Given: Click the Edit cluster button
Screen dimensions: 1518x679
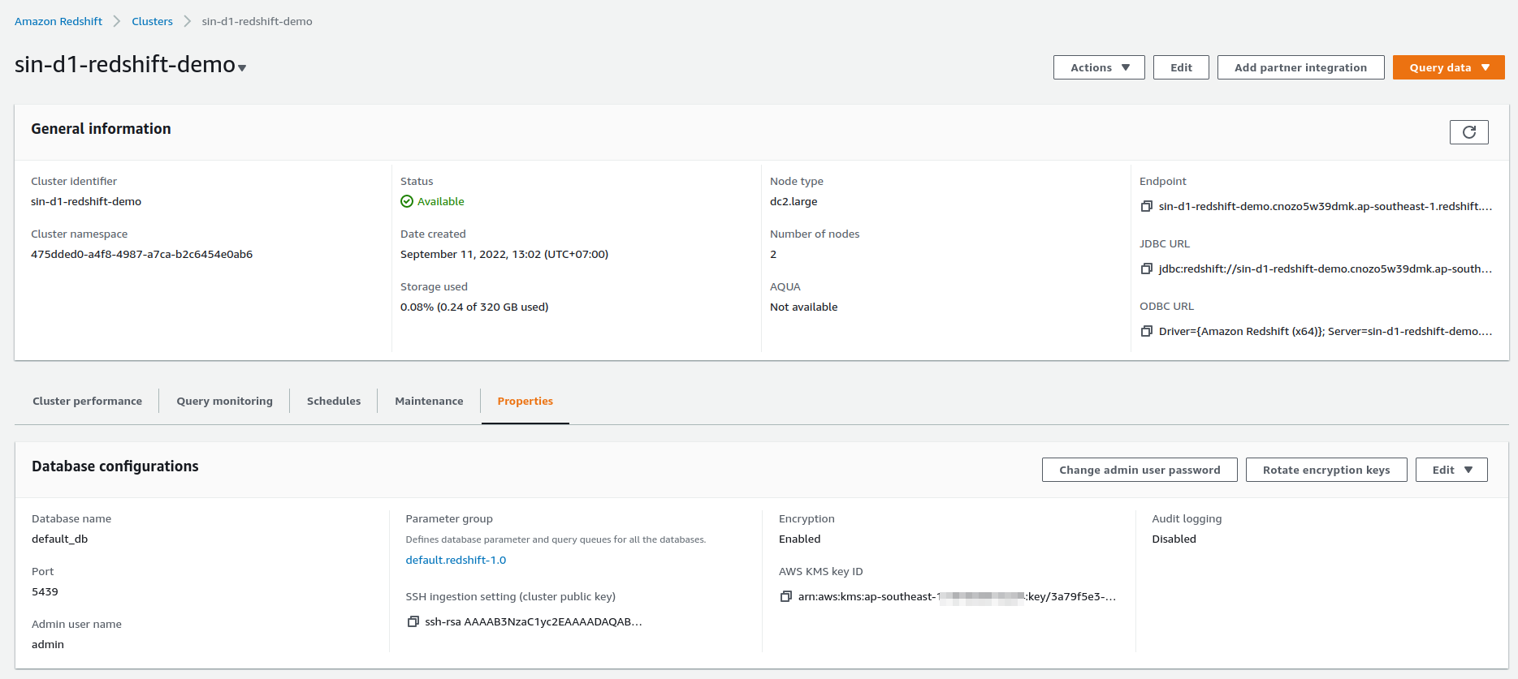Looking at the screenshot, I should click(x=1181, y=67).
